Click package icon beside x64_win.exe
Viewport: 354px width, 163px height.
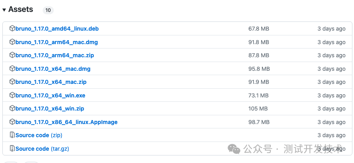[12, 95]
